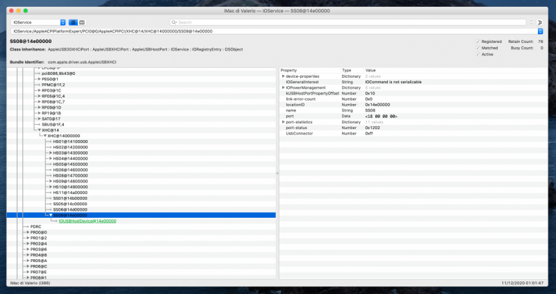Select the locationID property row
This screenshot has height=294, width=556.
414,105
